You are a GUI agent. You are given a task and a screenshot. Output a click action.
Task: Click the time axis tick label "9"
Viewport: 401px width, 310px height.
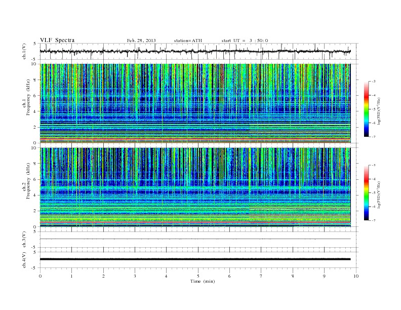point(324,276)
